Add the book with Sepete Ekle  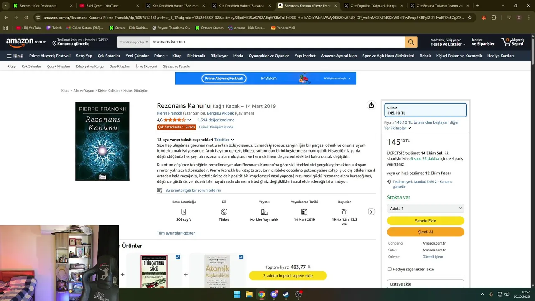point(425,221)
